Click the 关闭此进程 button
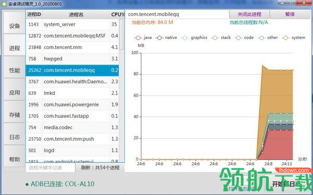This screenshot has height=195, width=313. pyautogui.click(x=249, y=14)
